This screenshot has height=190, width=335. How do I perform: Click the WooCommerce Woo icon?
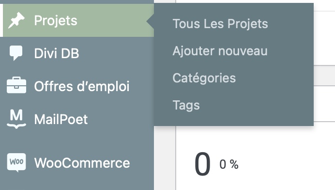(x=16, y=162)
